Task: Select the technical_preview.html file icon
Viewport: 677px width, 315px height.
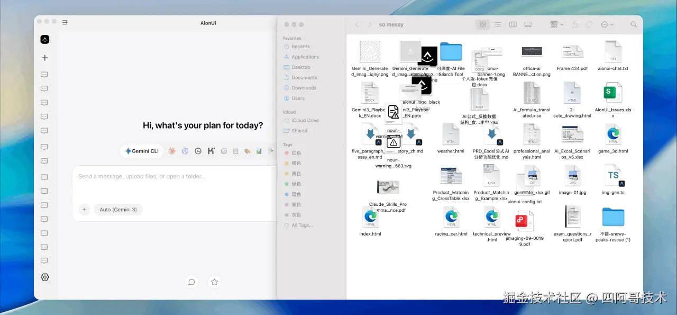Action: [491, 217]
